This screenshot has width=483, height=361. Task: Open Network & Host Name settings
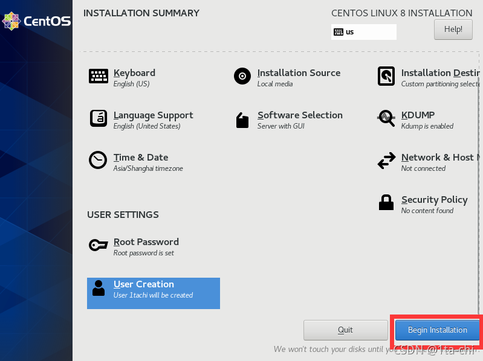click(441, 158)
